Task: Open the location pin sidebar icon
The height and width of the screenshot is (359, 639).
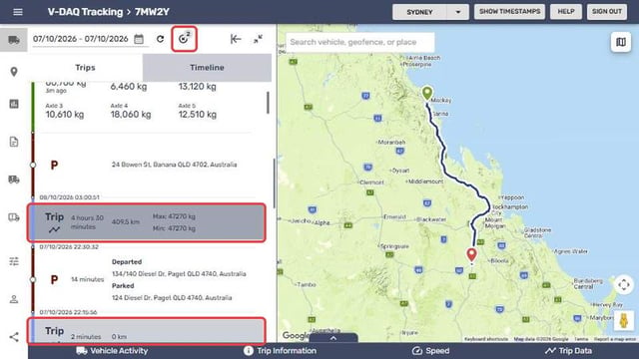Action: click(14, 72)
